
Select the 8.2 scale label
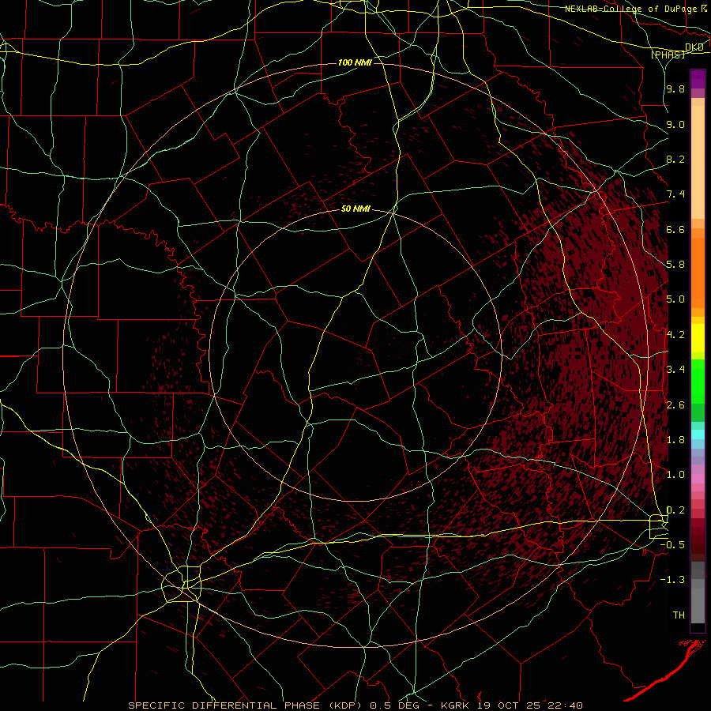pos(675,159)
